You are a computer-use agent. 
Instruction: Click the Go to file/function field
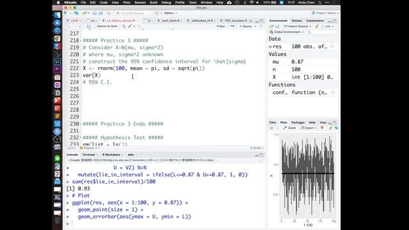coord(132,13)
